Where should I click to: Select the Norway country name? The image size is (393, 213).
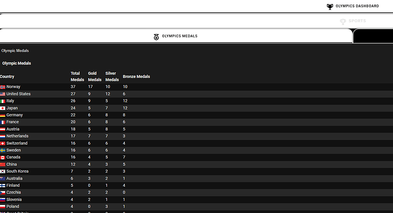13,87
